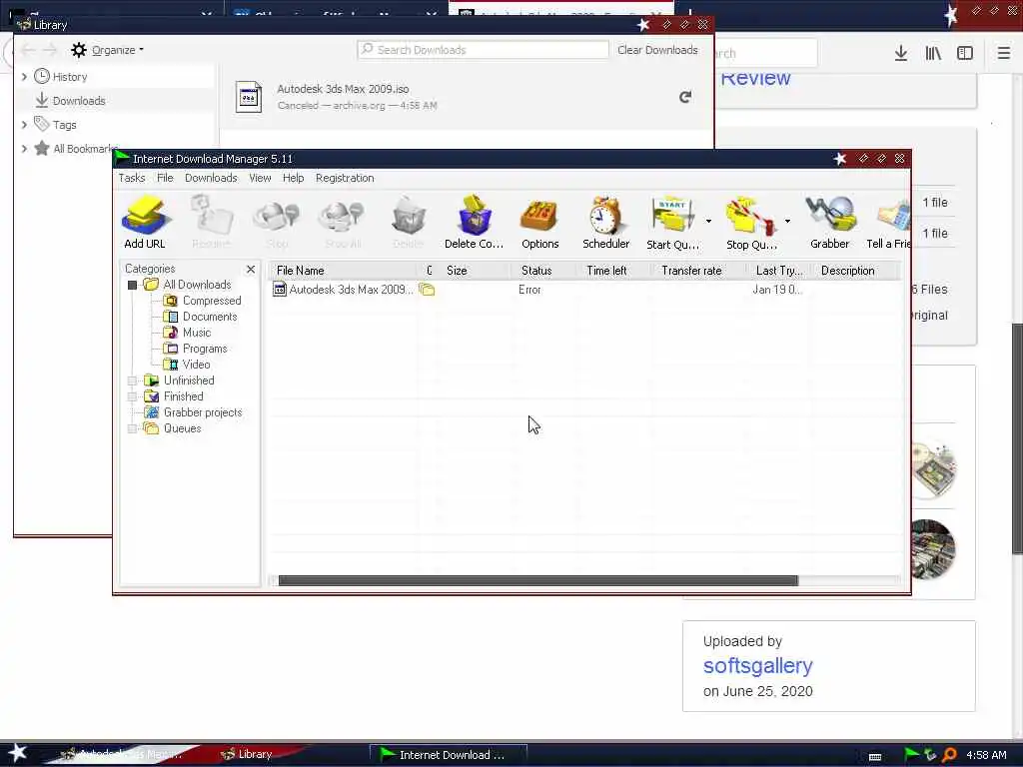Select Grabber projects category
Screen dimensions: 1023x767
point(193,412)
